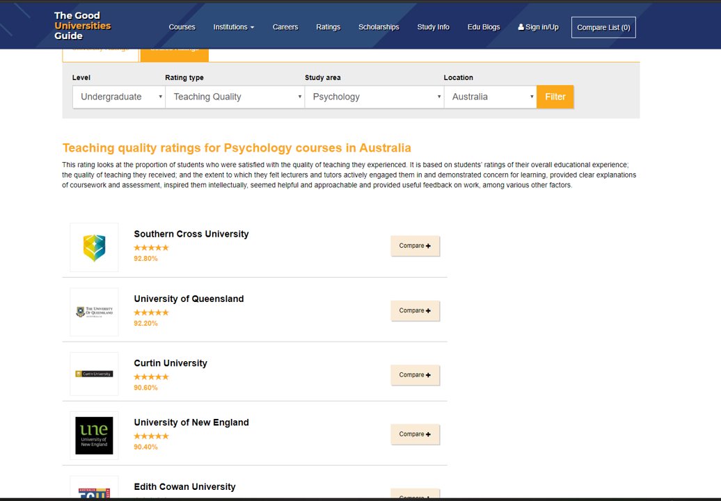
Task: Open the Curtin University heading link
Action: (171, 363)
